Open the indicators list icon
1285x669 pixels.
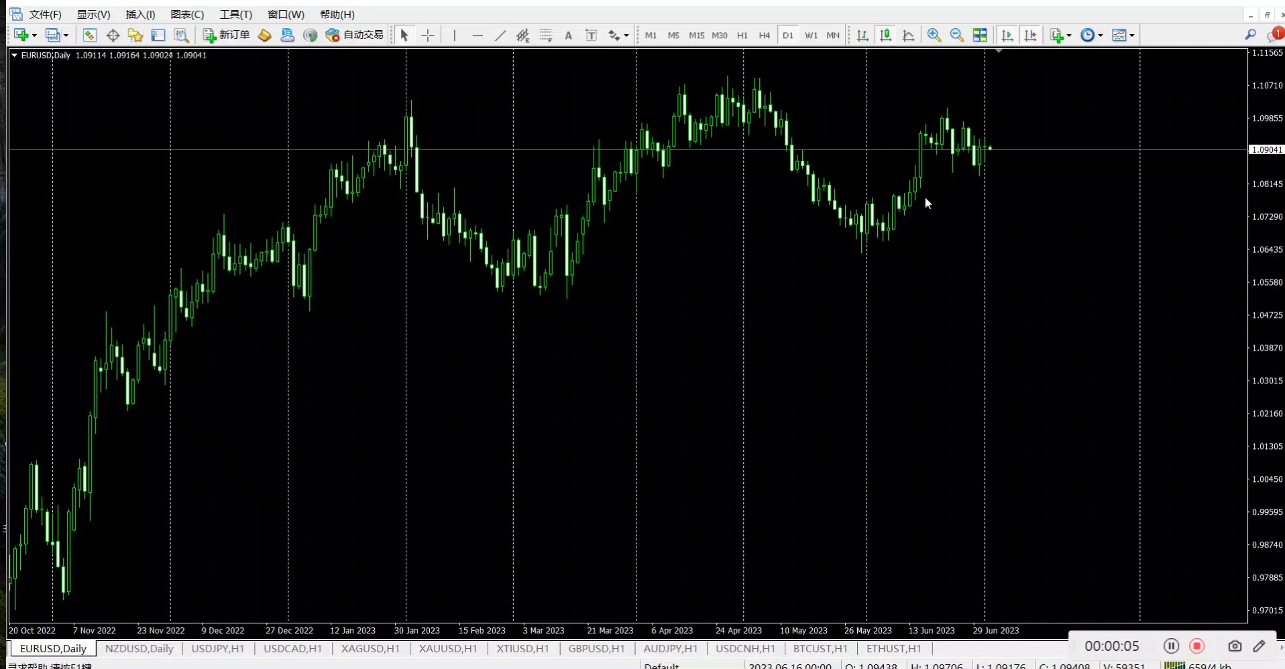pos(1057,35)
